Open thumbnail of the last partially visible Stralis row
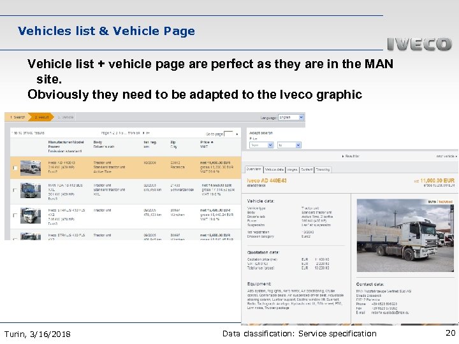 (31, 236)
